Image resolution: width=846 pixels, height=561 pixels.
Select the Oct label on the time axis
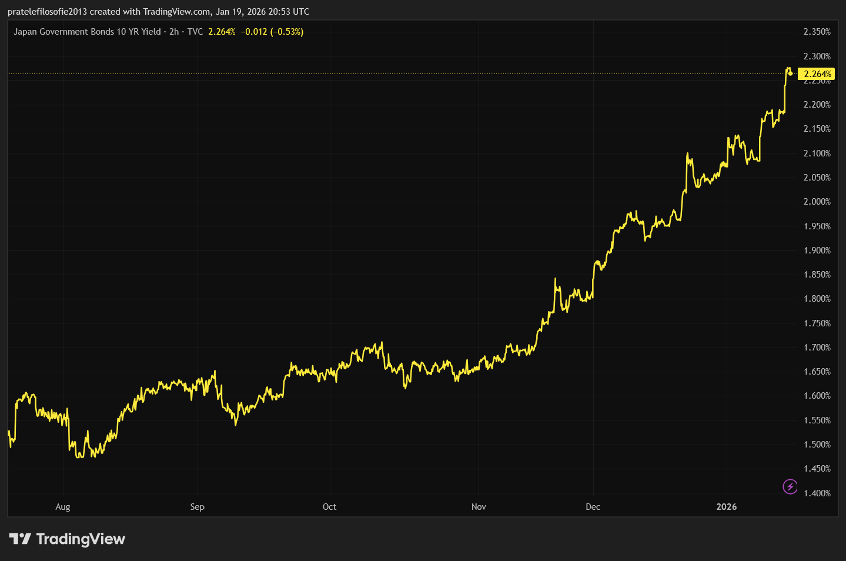point(329,507)
